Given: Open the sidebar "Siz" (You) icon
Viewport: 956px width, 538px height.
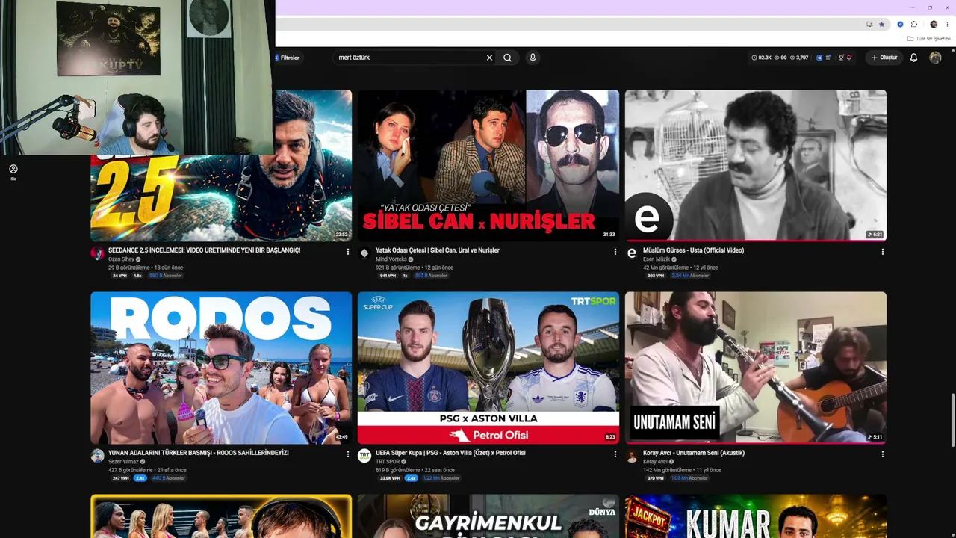Looking at the screenshot, I should click(13, 172).
